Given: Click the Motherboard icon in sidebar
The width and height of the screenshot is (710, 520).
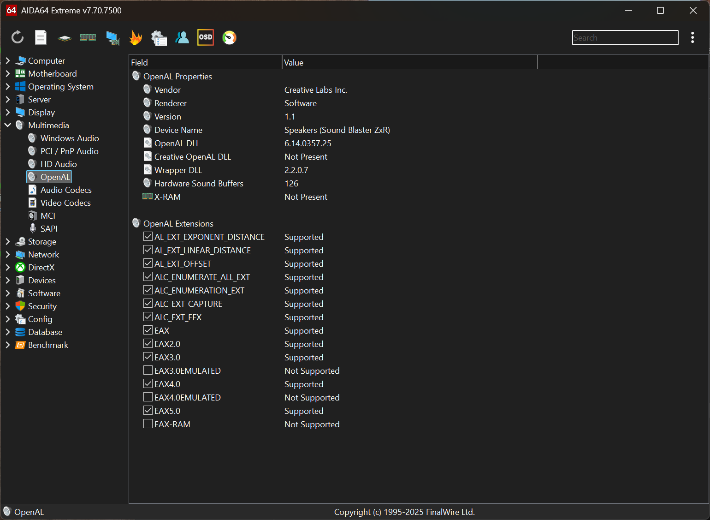Looking at the screenshot, I should coord(20,73).
